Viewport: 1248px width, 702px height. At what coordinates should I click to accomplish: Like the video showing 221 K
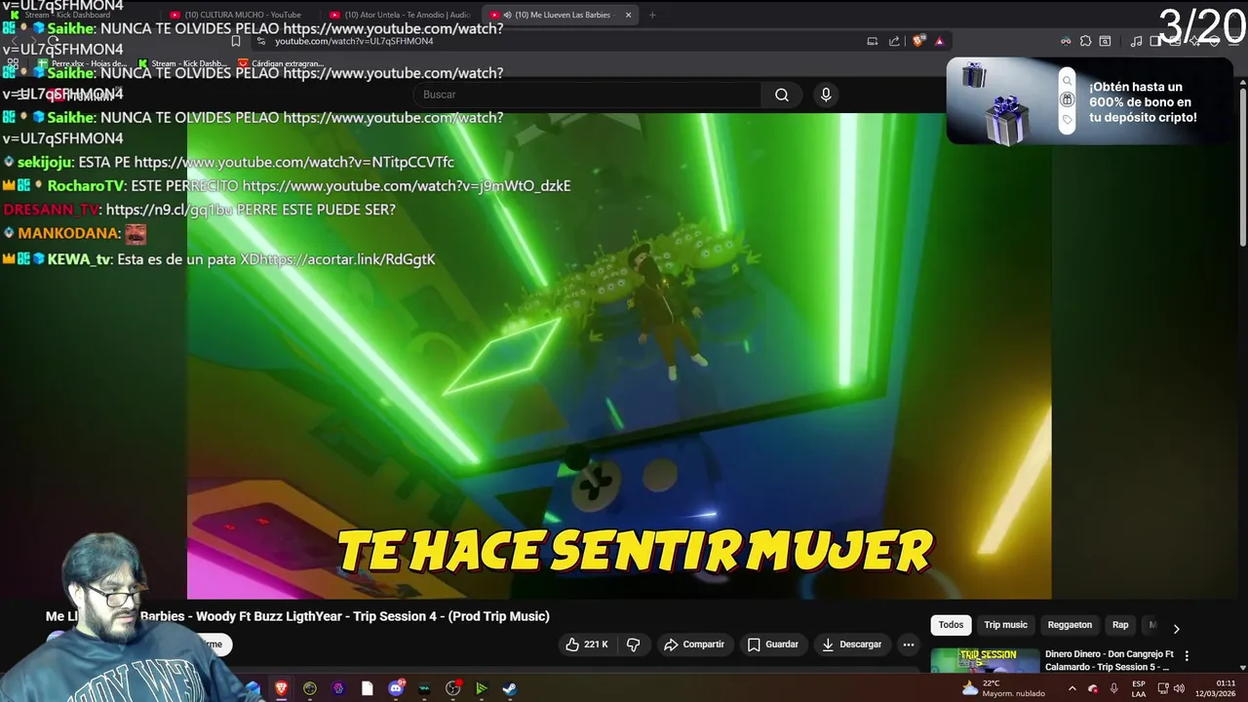coord(586,644)
